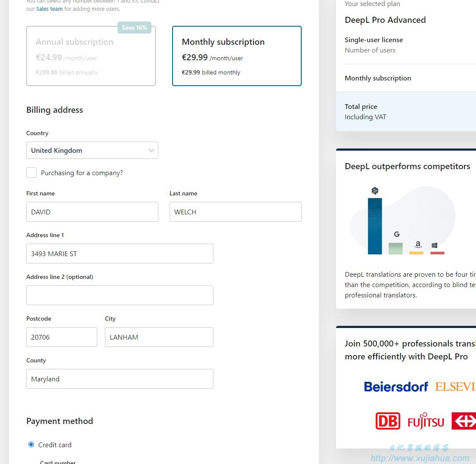Click the Google G icon in chart
Image resolution: width=476 pixels, height=464 pixels.
397,234
